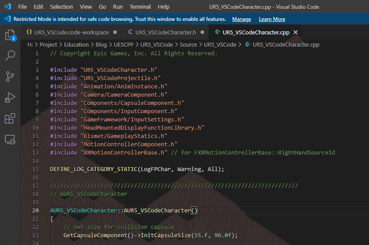Open UR5_VSCodeCharacter.cpp breadcrumb file segment
This screenshot has width=369, height=245.
pos(286,45)
